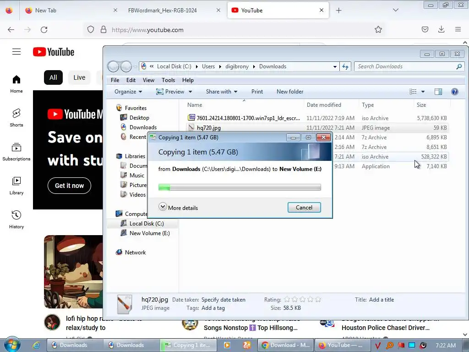
Task: Select the hq720.jpg file row
Action: tap(317, 128)
